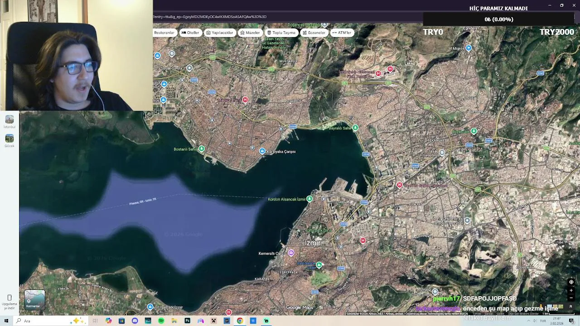Image resolution: width=580 pixels, height=326 pixels.
Task: Open the Soyak Siesta location pin
Action: point(189,68)
